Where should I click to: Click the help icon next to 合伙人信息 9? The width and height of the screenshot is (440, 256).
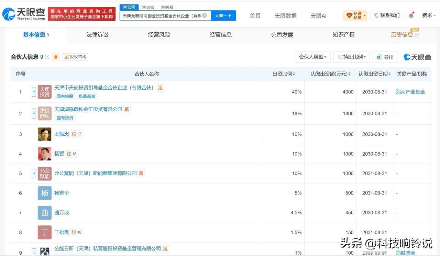tap(47, 57)
